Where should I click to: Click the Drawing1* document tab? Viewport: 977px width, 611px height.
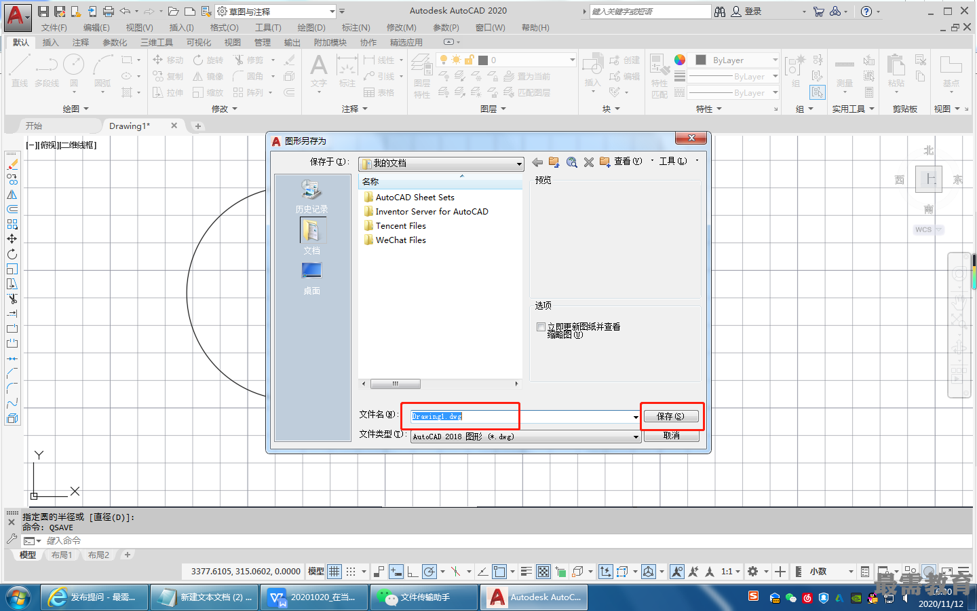point(130,126)
